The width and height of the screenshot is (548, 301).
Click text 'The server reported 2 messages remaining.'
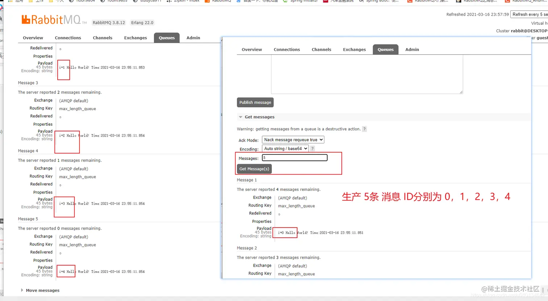point(60,92)
